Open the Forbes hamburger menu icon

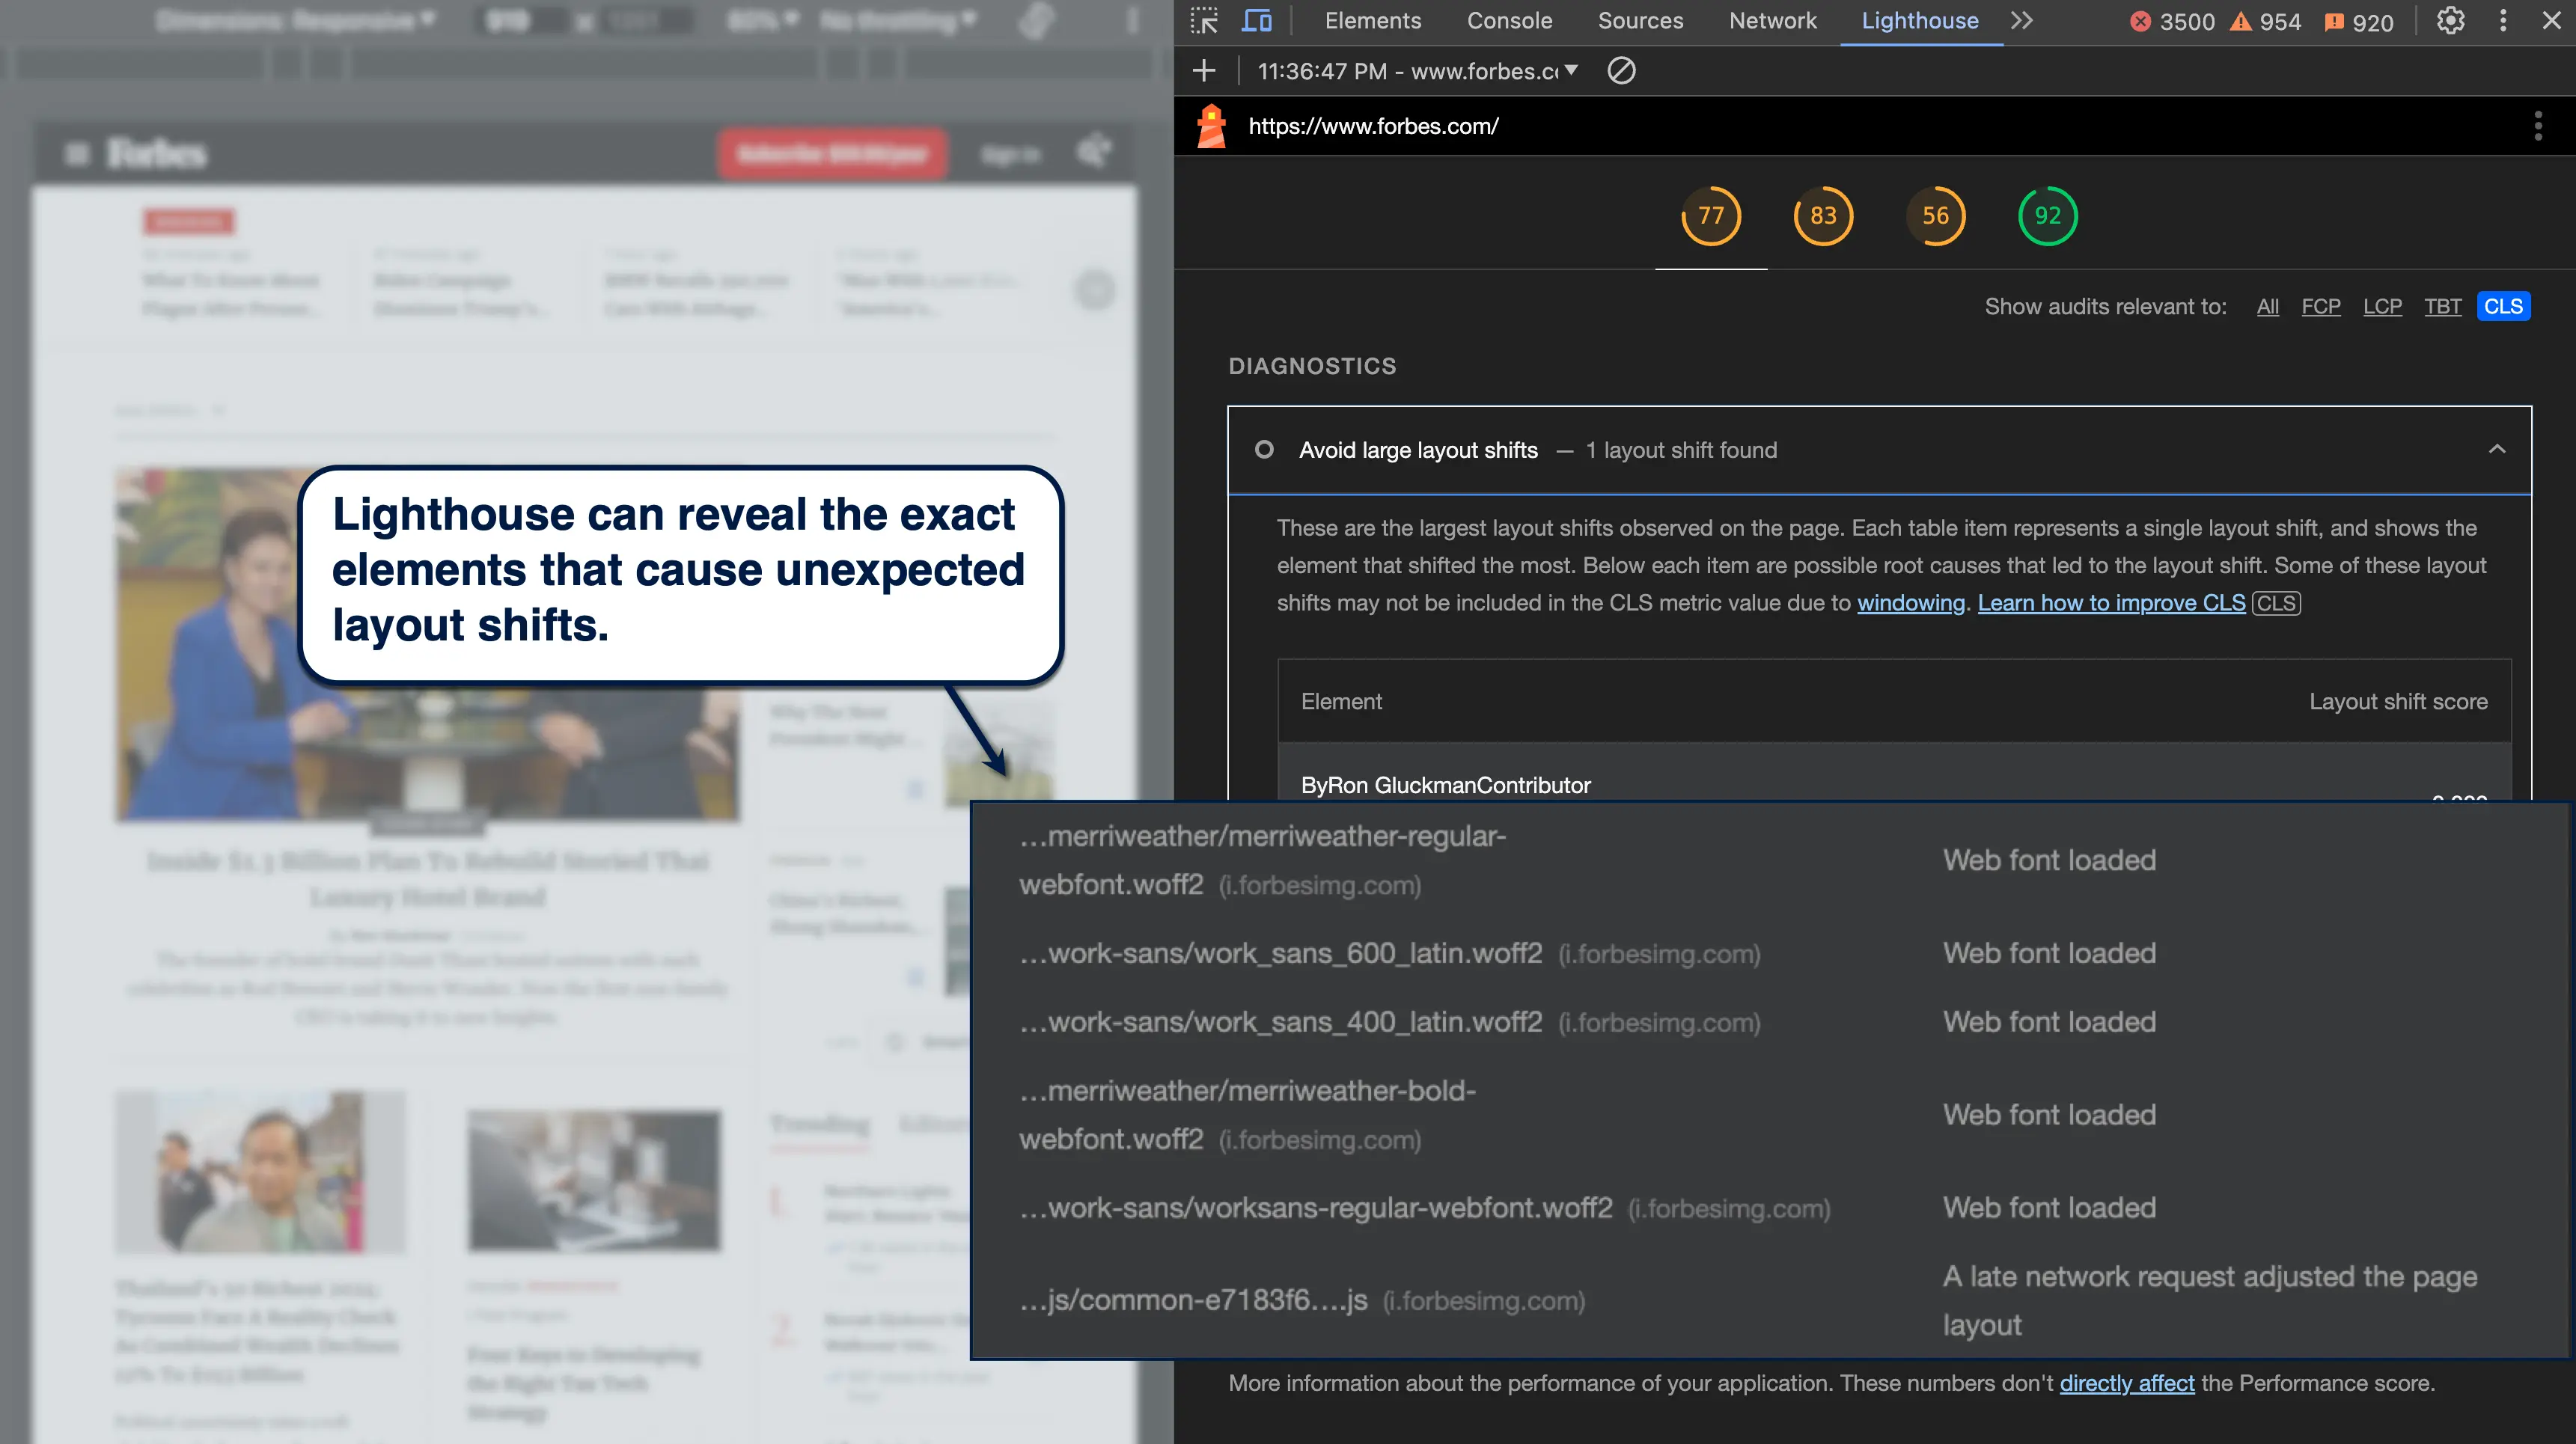tap(77, 154)
